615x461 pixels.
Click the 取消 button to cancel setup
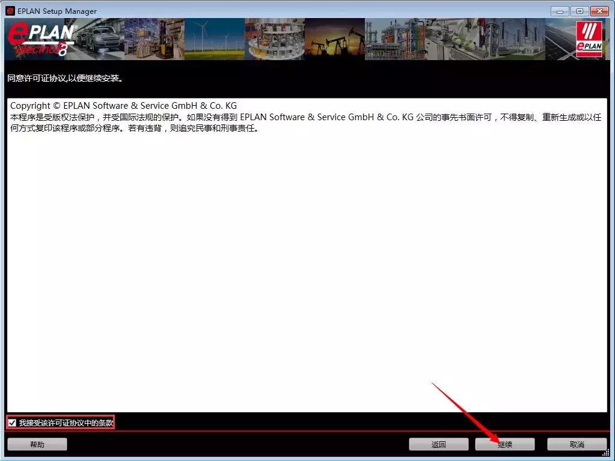point(577,444)
